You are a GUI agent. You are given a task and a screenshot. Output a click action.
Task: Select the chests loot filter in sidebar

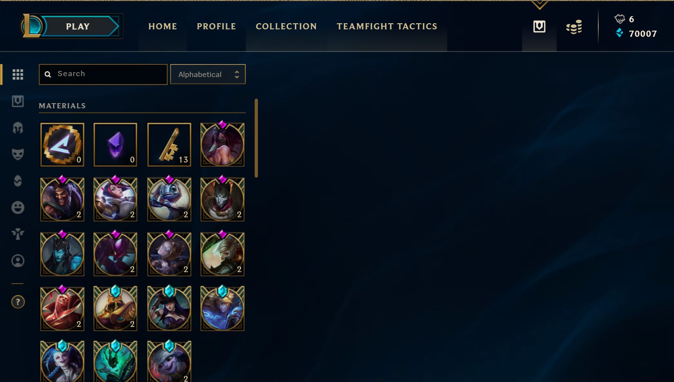click(18, 101)
